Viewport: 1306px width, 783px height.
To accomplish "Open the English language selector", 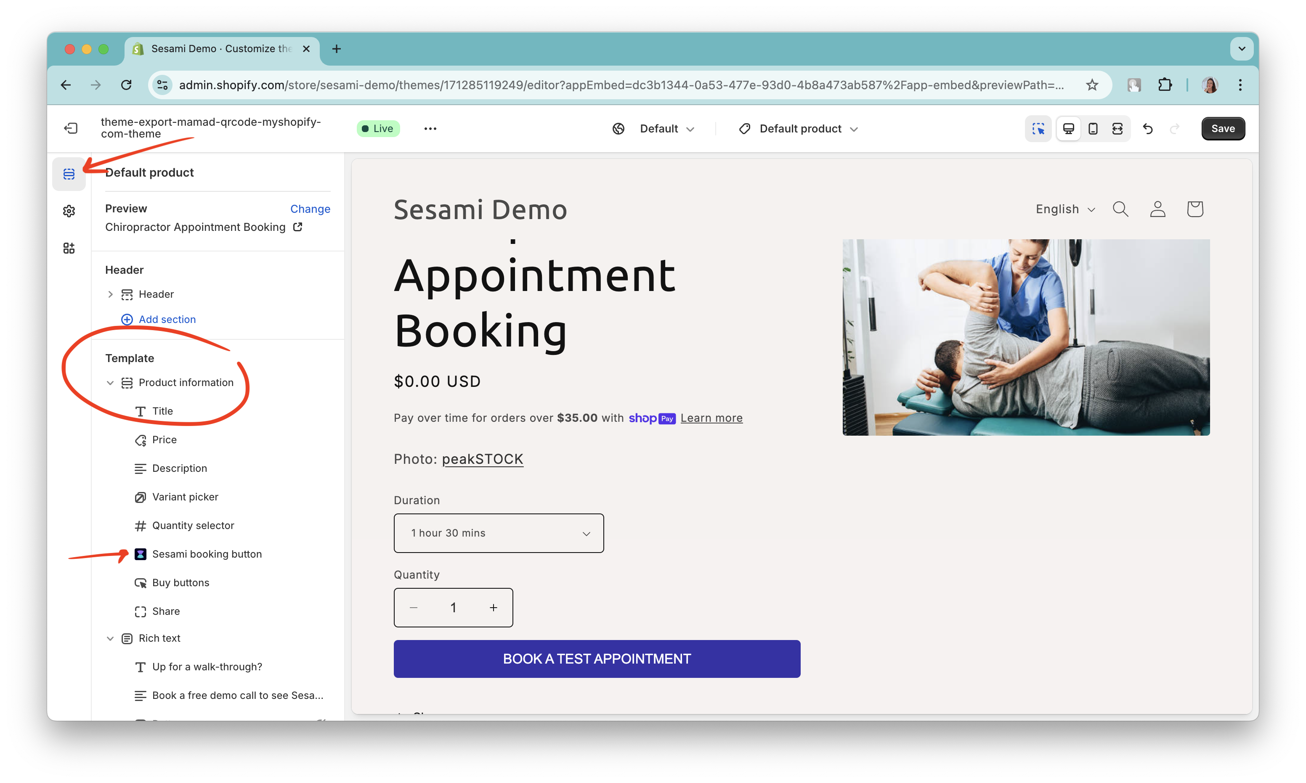I will pos(1065,209).
